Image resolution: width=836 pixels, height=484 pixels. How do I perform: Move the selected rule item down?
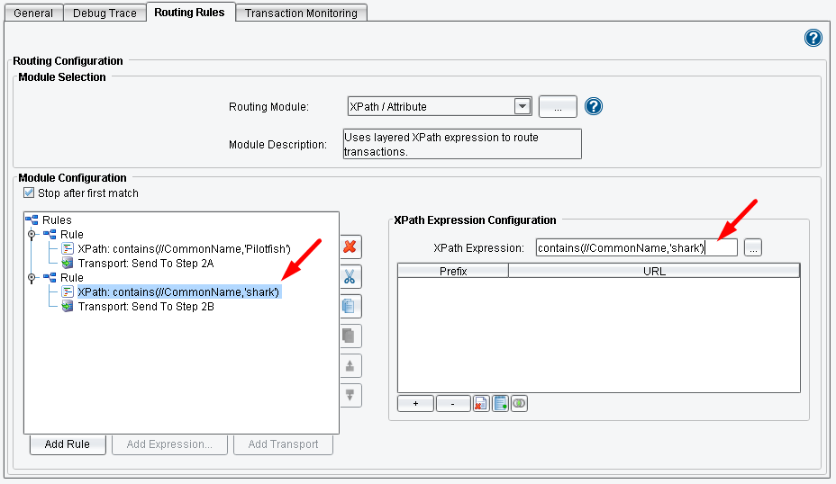pos(350,395)
